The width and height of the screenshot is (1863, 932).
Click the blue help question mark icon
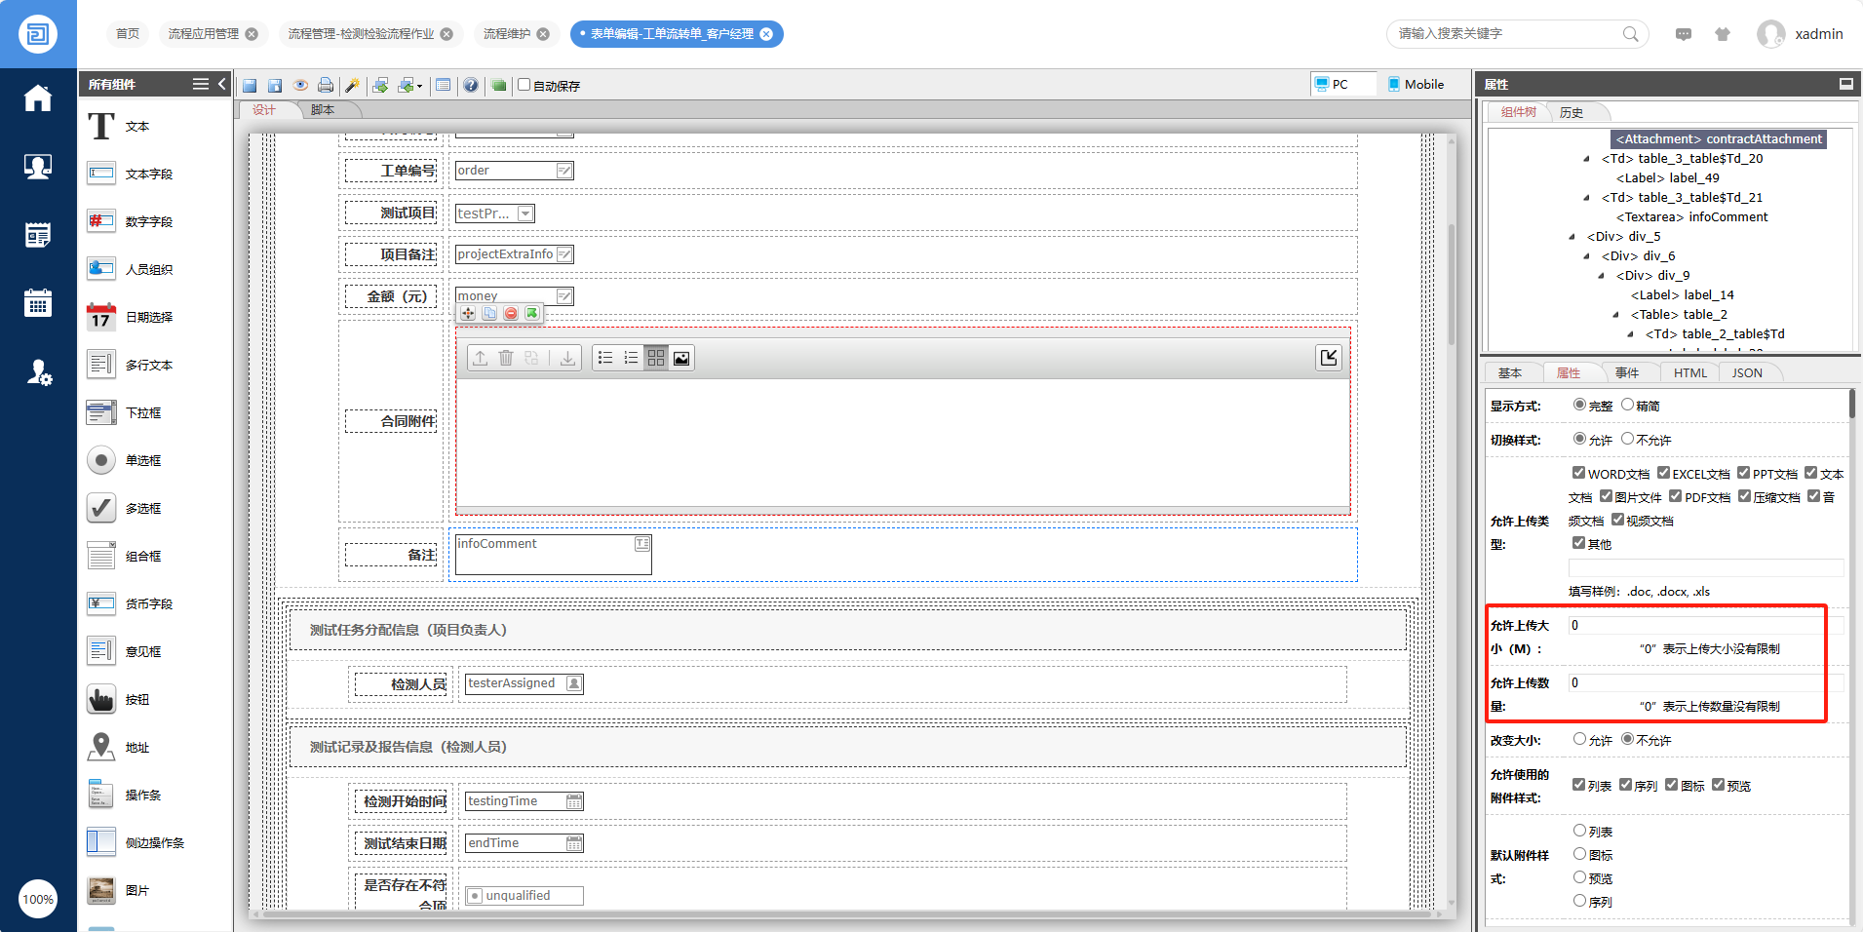[471, 86]
